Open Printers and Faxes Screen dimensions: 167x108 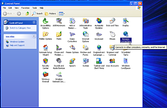coord(85,50)
